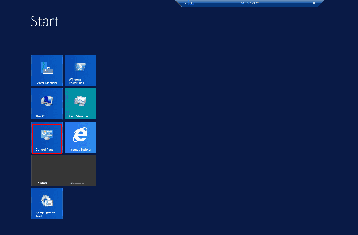This screenshot has width=358, height=235.
Task: Minimize the remote desktop session
Action: point(302,3)
